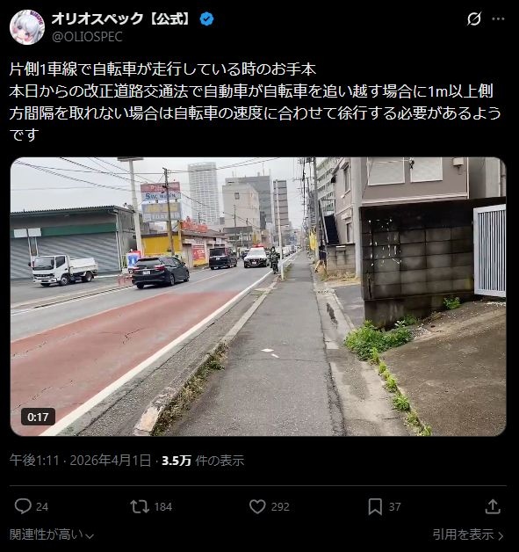Click the 0:17 video duration badge
This screenshot has width=519, height=552.
38,418
